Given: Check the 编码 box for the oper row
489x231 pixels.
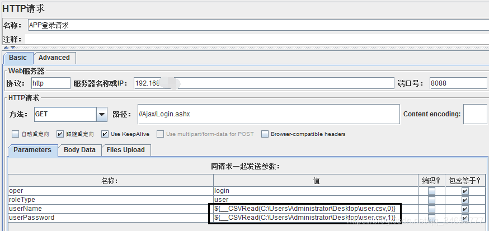Looking at the screenshot, I should [x=431, y=191].
